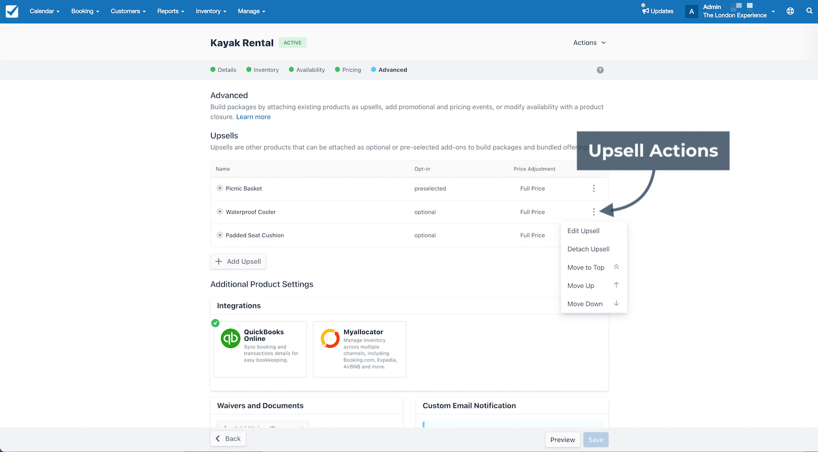Expand the Reports dropdown menu

tap(171, 11)
